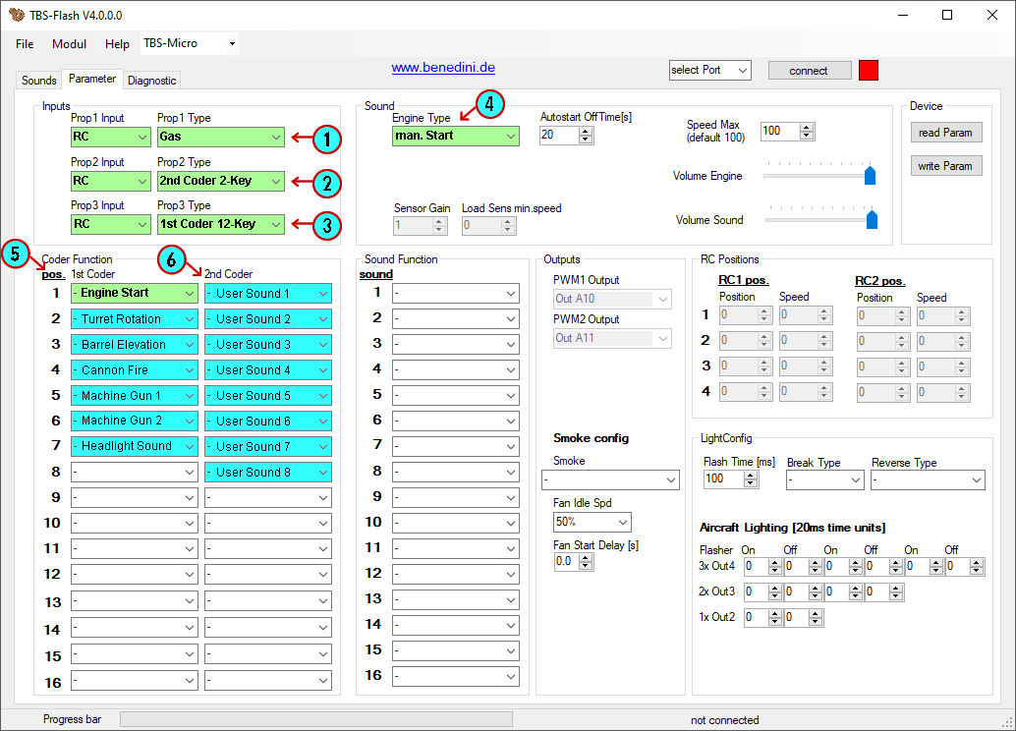Open the Smoke config dropdown

pyautogui.click(x=671, y=480)
